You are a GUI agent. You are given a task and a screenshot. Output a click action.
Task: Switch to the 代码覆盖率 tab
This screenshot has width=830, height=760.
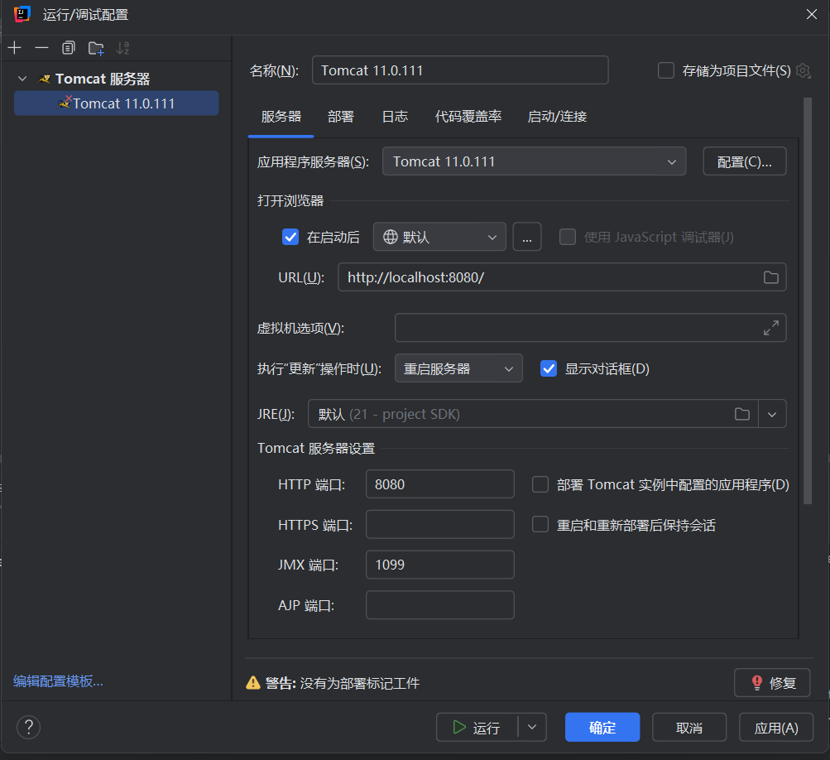(x=468, y=117)
